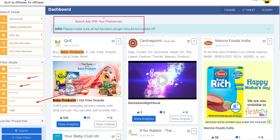Click the orange icon beside the baby products field

point(3,27)
